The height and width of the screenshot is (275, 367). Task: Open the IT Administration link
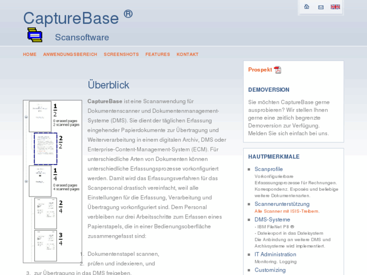pos(275,254)
